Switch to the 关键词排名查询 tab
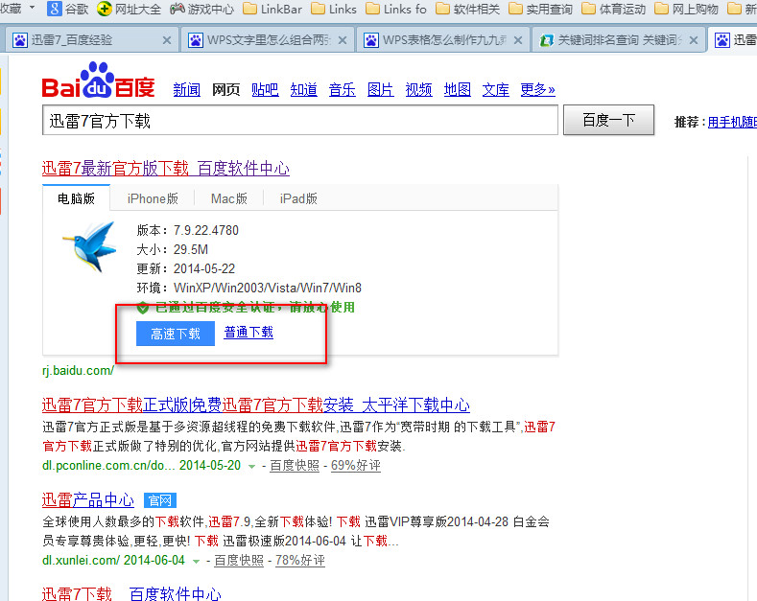The height and width of the screenshot is (601, 757). (x=619, y=39)
